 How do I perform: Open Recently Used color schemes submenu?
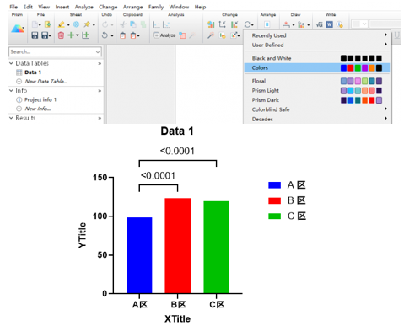tap(317, 35)
